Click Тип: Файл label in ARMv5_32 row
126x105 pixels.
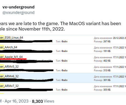pos(61,70)
